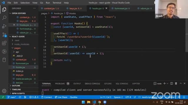
Task: Open the Terminal menu
Action: (57, 3)
